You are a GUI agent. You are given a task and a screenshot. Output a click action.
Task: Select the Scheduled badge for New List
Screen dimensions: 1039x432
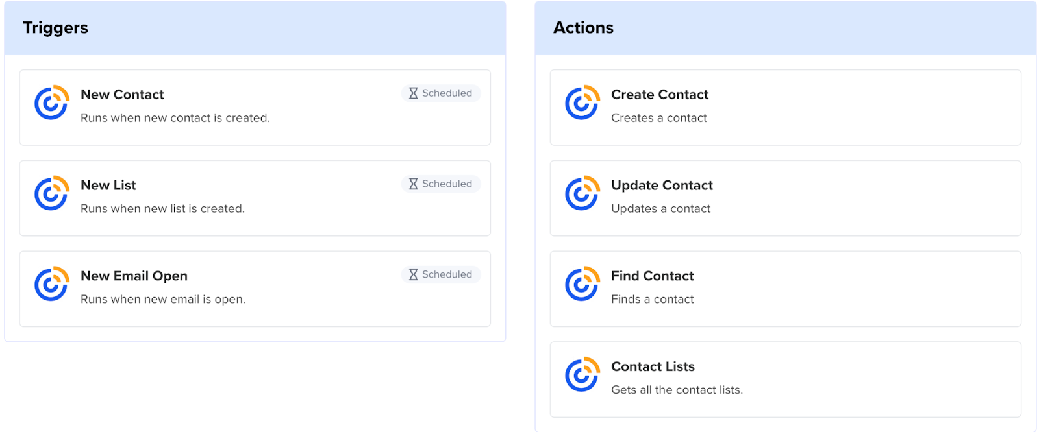coord(441,184)
